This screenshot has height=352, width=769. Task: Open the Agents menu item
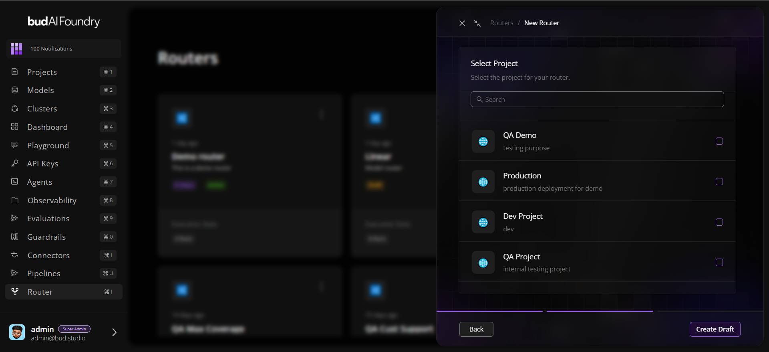pos(64,182)
